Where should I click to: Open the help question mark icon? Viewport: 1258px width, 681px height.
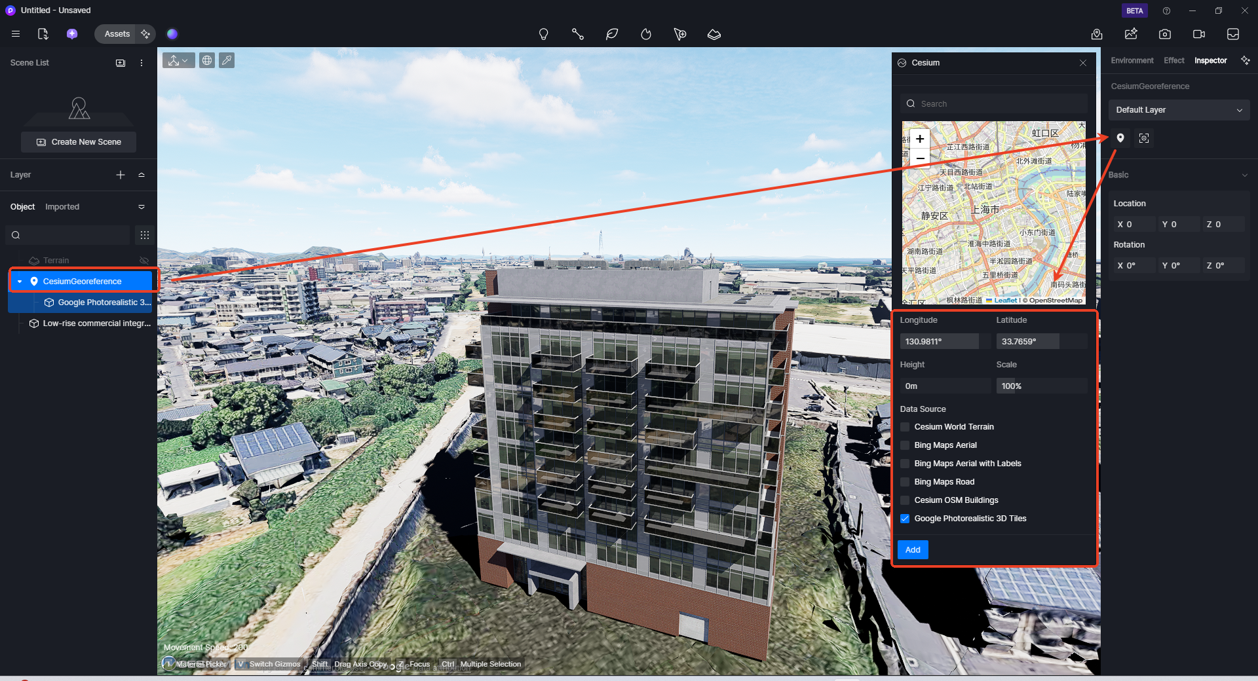[1166, 10]
